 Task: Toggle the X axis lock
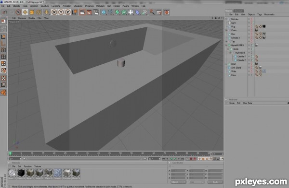(x=54, y=12)
